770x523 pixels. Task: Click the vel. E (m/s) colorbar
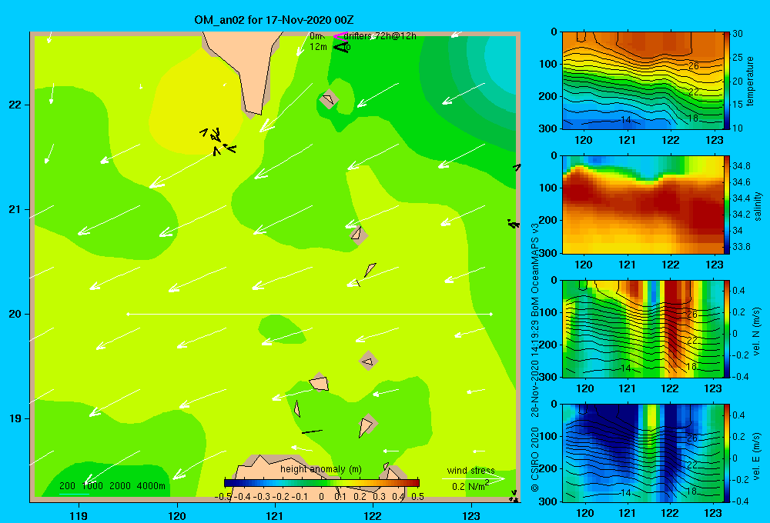pyautogui.click(x=726, y=453)
